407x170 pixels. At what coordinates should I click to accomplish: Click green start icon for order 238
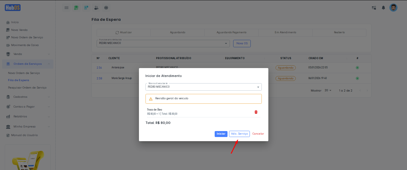pyautogui.click(x=357, y=78)
